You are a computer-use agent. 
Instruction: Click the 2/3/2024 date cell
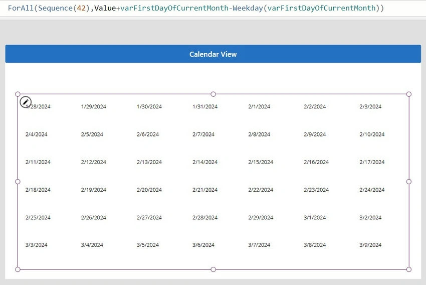coord(370,106)
